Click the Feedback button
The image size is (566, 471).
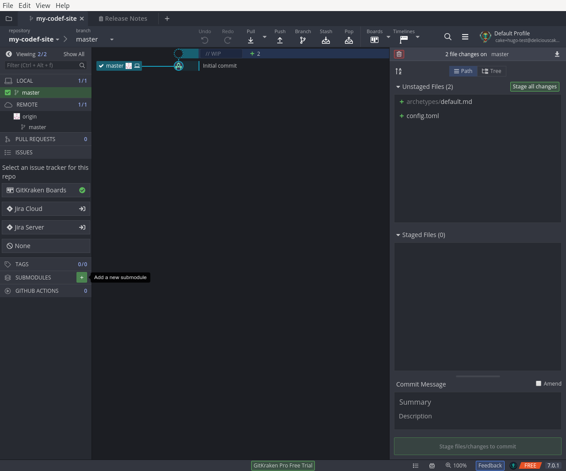[490, 465]
